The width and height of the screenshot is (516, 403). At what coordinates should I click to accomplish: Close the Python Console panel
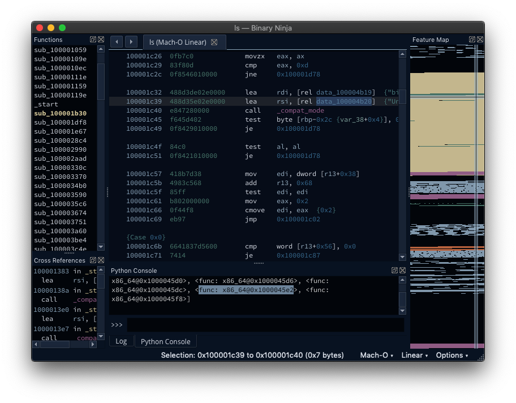402,271
